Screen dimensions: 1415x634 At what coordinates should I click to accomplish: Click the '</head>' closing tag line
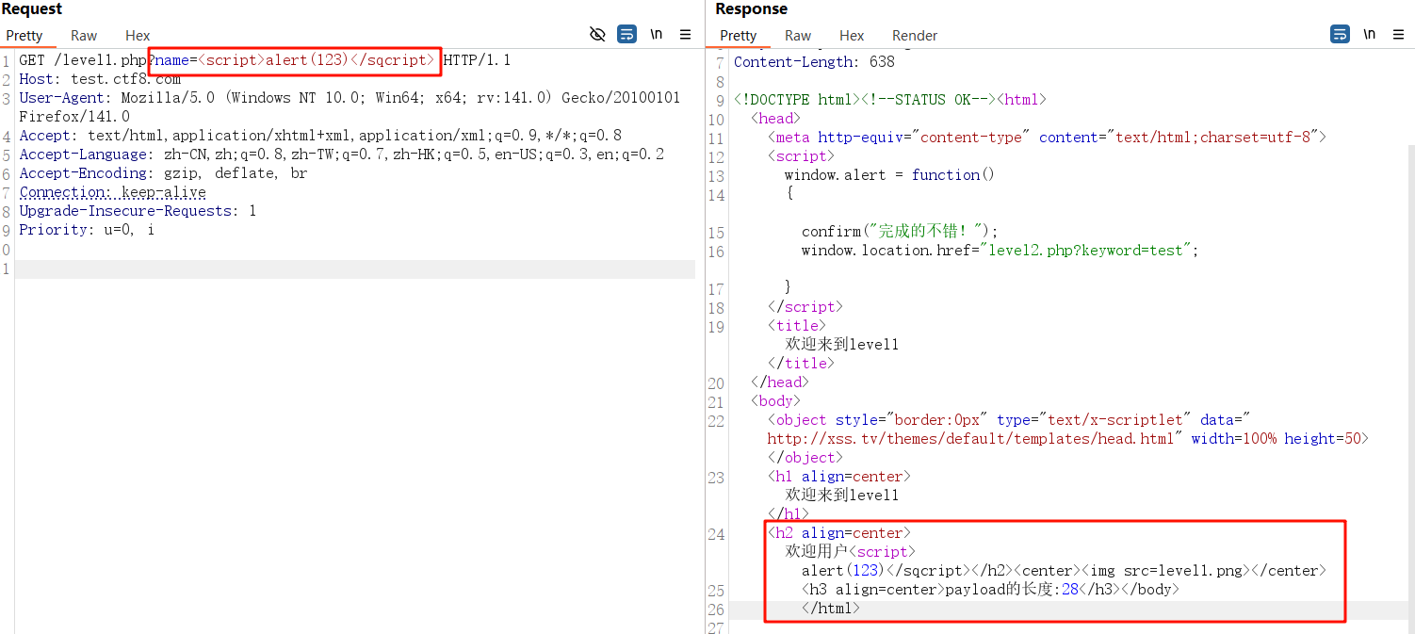(780, 382)
